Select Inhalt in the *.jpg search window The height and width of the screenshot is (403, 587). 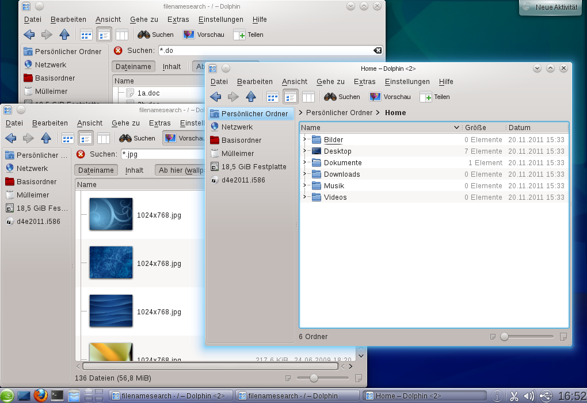(x=134, y=170)
